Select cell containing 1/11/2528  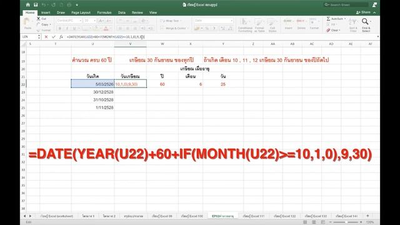pyautogui.click(x=93, y=107)
